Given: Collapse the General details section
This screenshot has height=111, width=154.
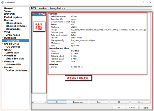Looking at the screenshot, I should point(48,14).
